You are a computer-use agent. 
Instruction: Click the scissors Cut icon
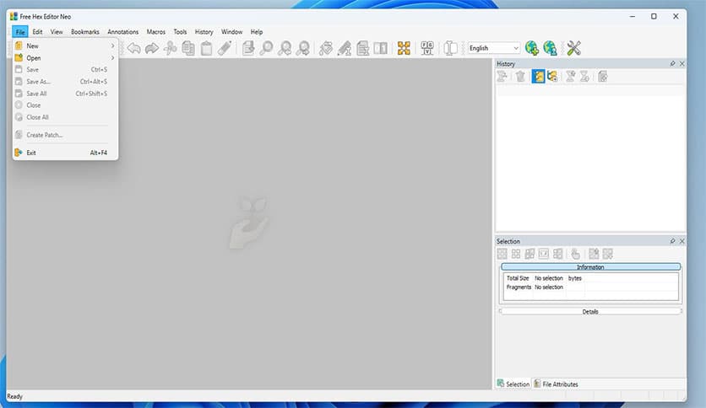tap(171, 48)
